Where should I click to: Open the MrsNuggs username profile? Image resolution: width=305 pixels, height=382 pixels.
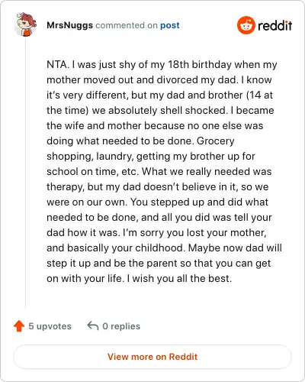(69, 25)
